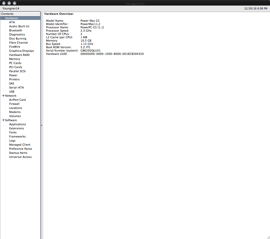Screen dimensions: 270x239
Task: Show Preference Panes list
Action: 20,149
